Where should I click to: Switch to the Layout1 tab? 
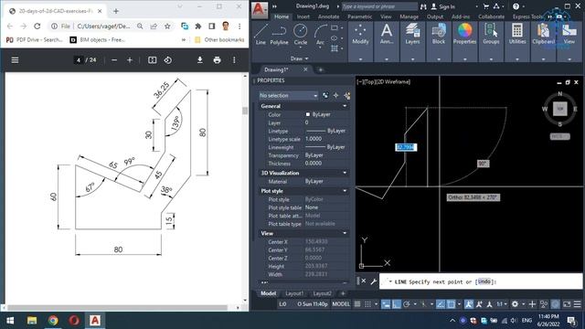(294, 293)
